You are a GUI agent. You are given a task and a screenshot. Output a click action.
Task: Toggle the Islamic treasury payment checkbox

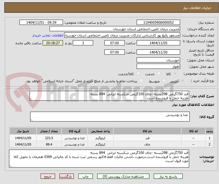pyautogui.click(x=141, y=80)
